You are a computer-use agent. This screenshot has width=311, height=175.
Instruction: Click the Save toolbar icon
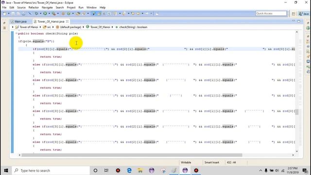(13, 14)
